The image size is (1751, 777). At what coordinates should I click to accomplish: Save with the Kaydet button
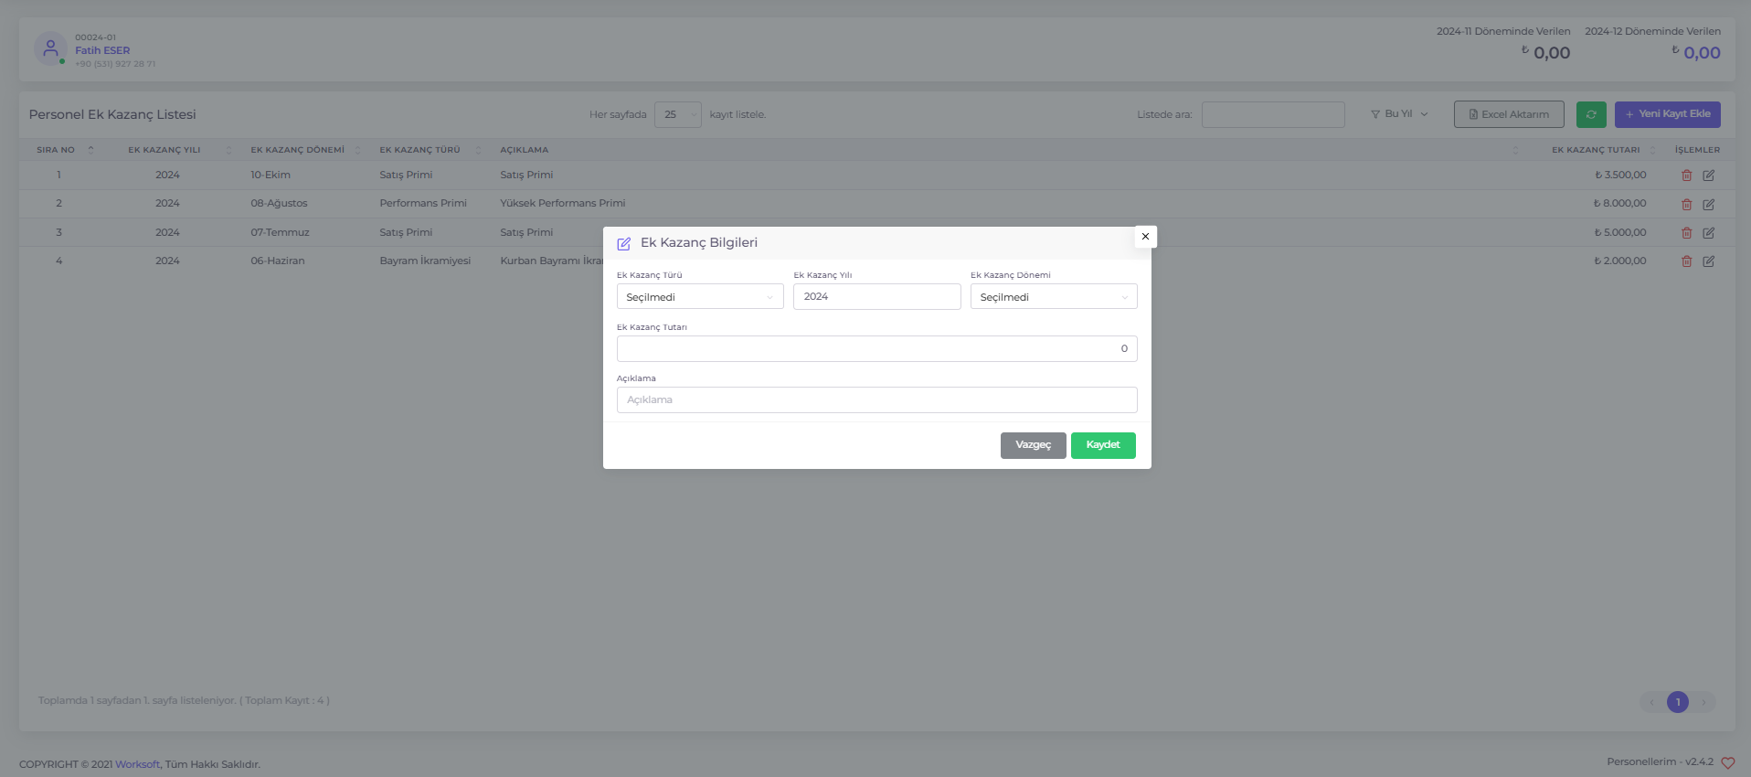coord(1103,445)
